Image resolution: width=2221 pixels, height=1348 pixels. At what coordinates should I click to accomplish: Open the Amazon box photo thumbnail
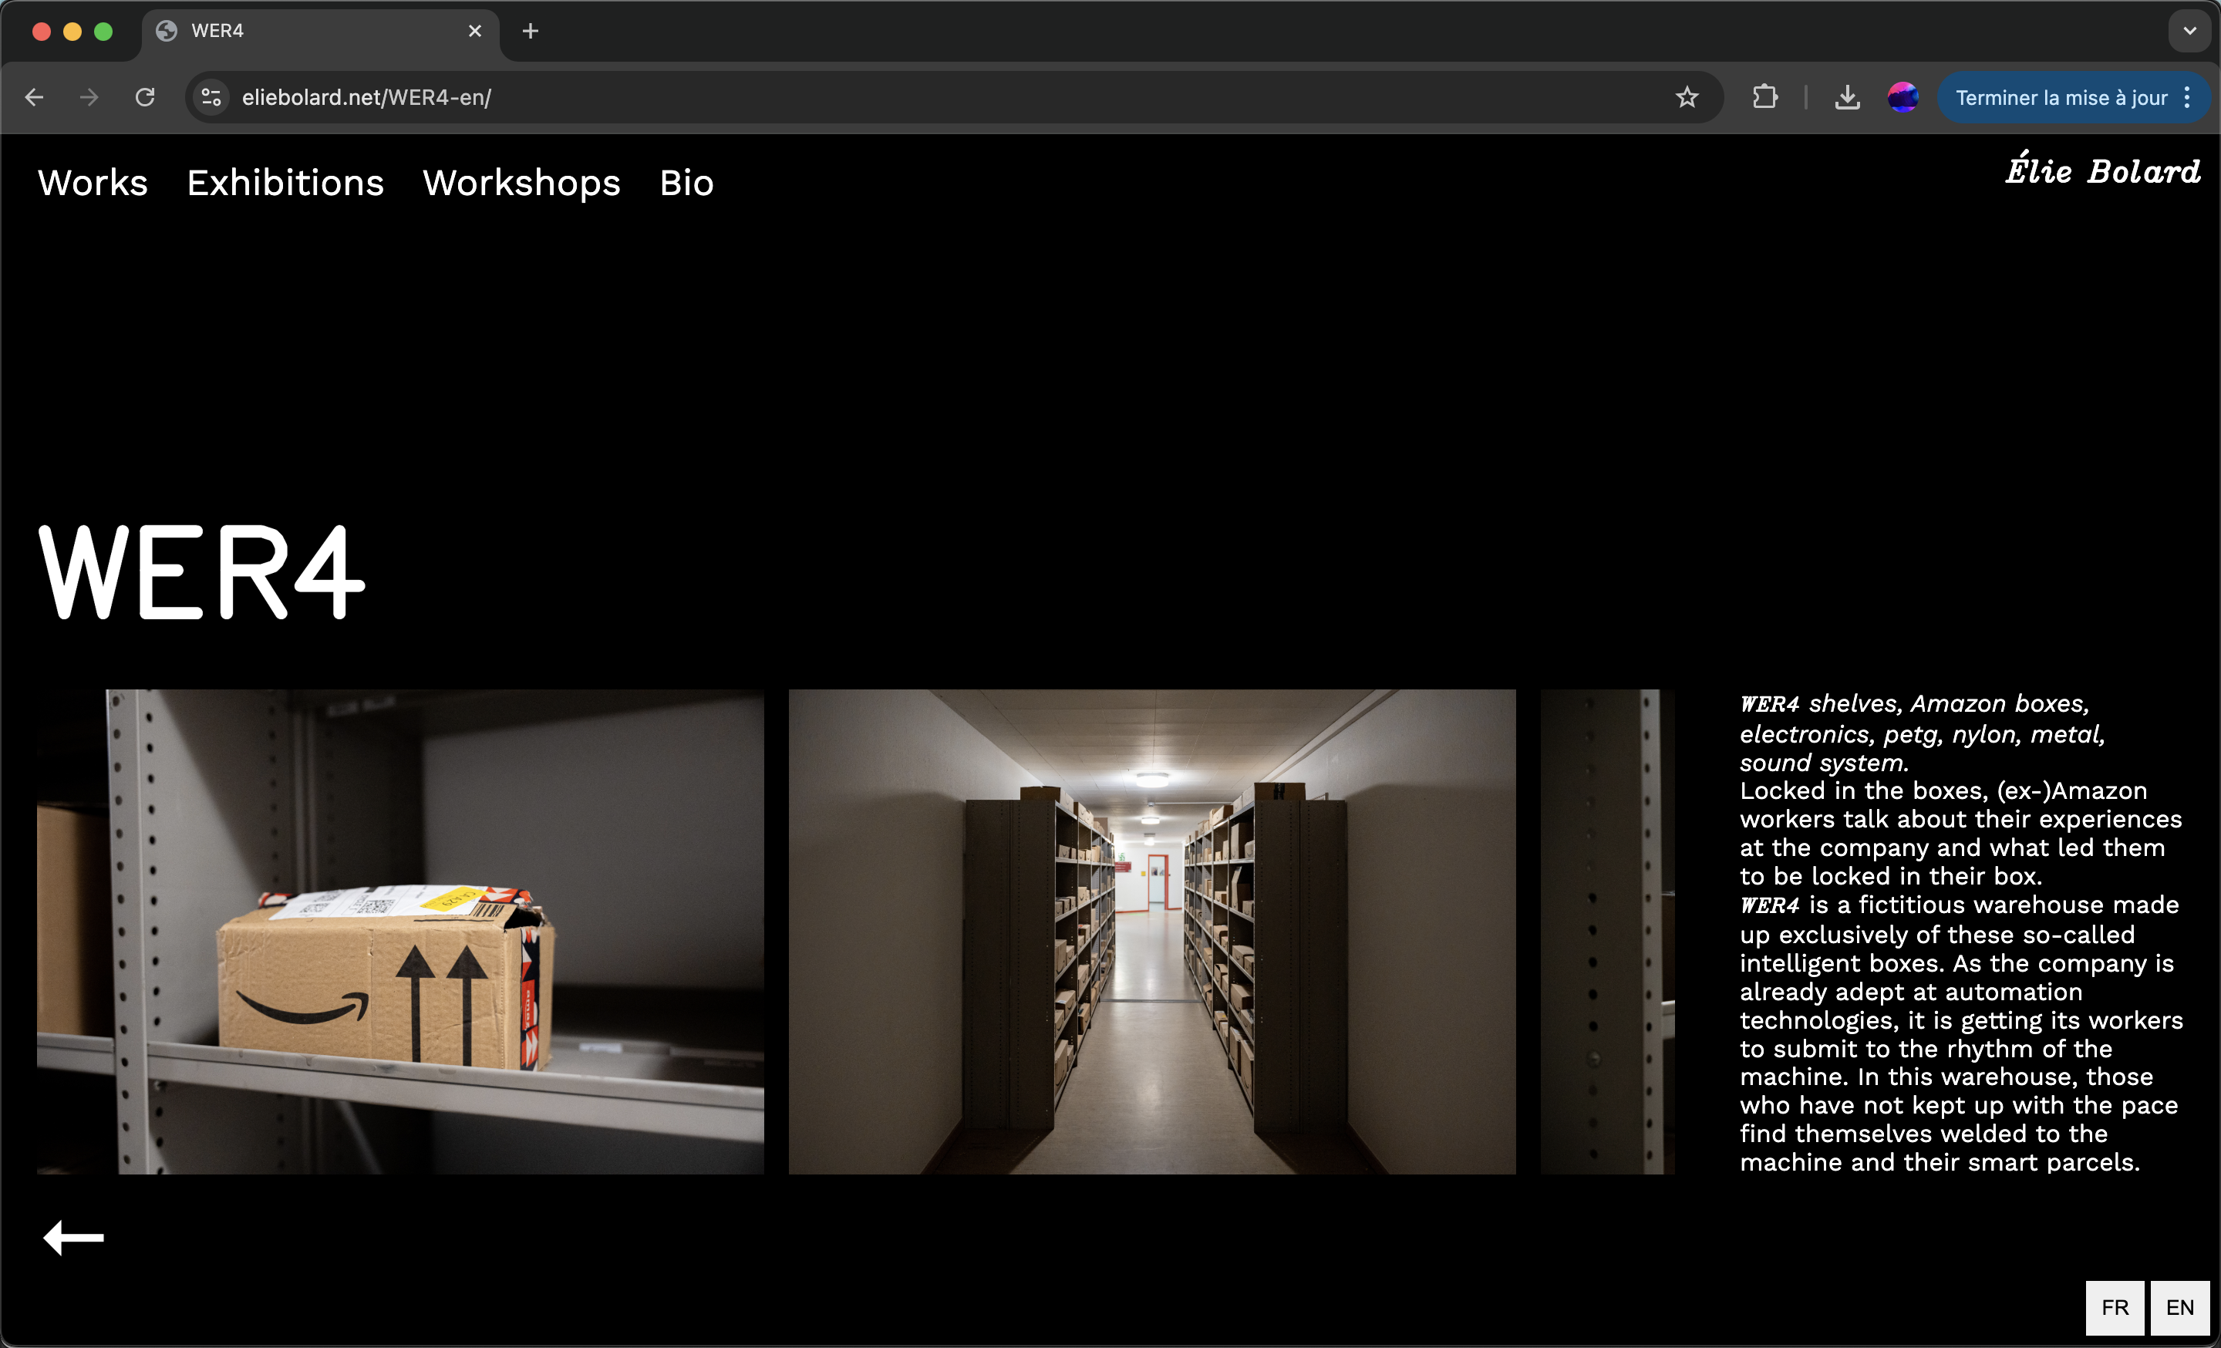400,931
